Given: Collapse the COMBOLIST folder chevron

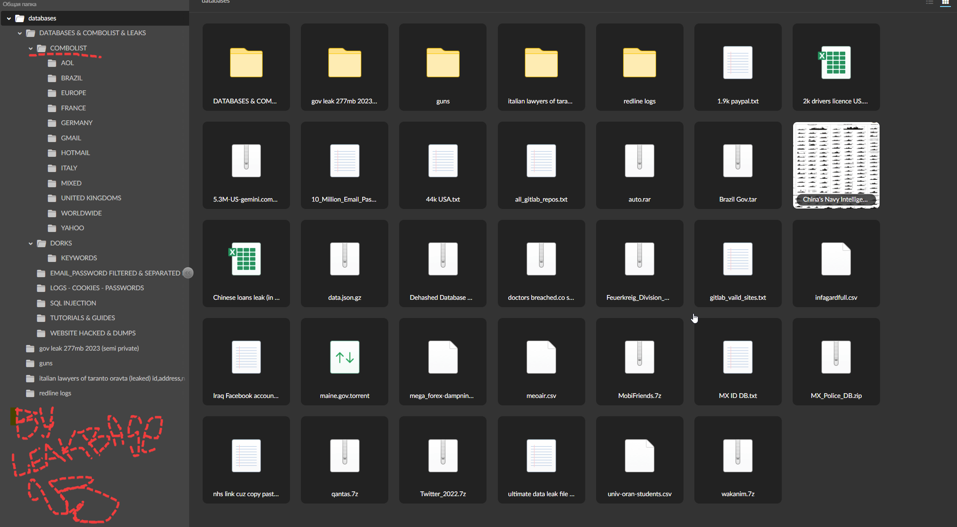Looking at the screenshot, I should pos(30,48).
